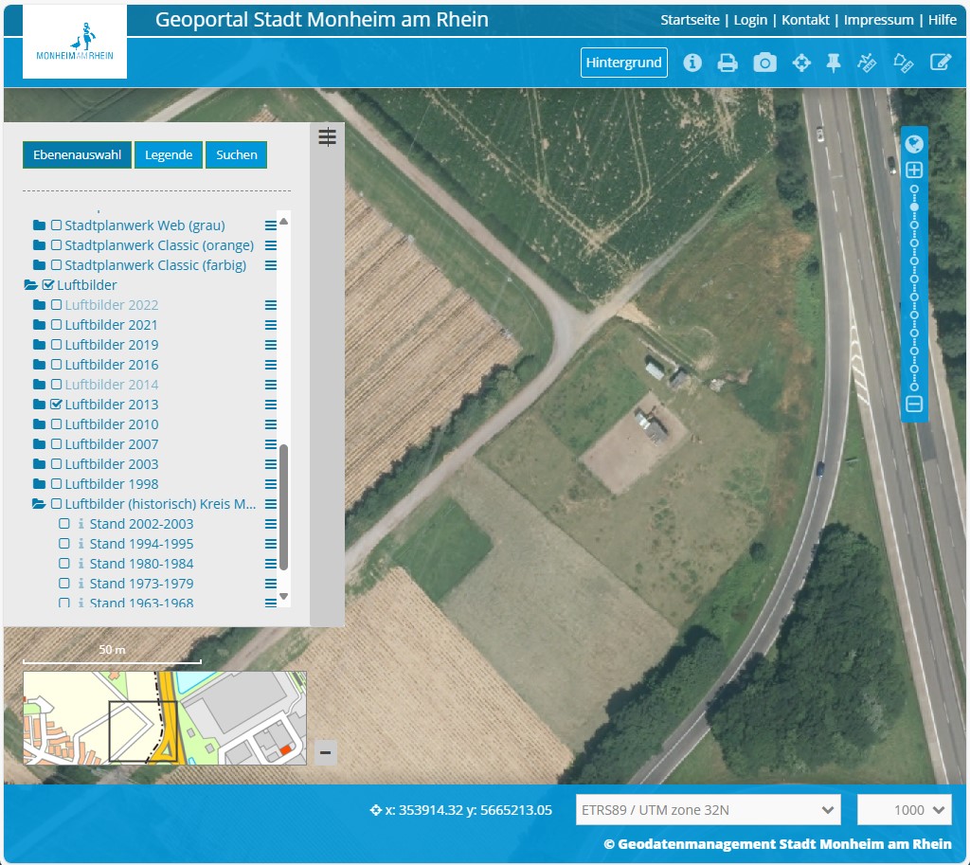
Task: Enable Stadtplanwerk Classic (orange) checkbox
Action: click(x=56, y=245)
